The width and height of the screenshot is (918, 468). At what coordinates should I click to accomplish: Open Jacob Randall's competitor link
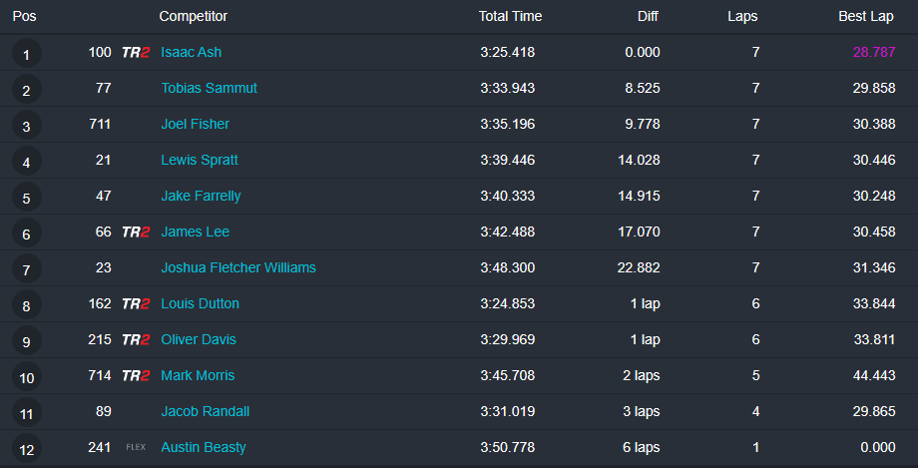[x=205, y=411]
